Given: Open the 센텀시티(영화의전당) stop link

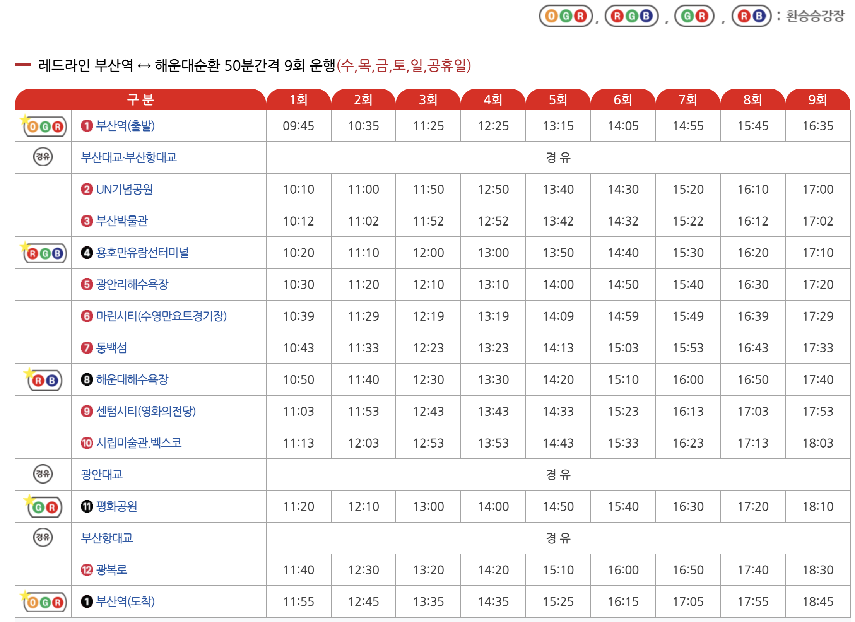Looking at the screenshot, I should (x=146, y=411).
